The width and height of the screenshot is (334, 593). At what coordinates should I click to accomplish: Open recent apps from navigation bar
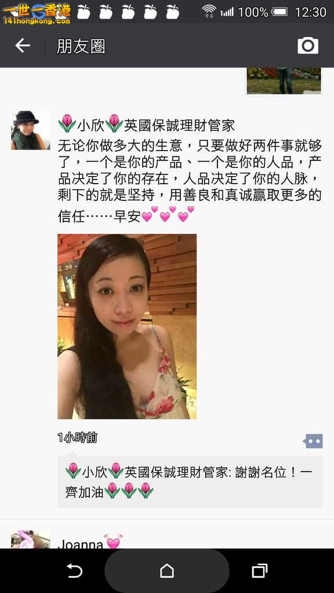pyautogui.click(x=259, y=570)
